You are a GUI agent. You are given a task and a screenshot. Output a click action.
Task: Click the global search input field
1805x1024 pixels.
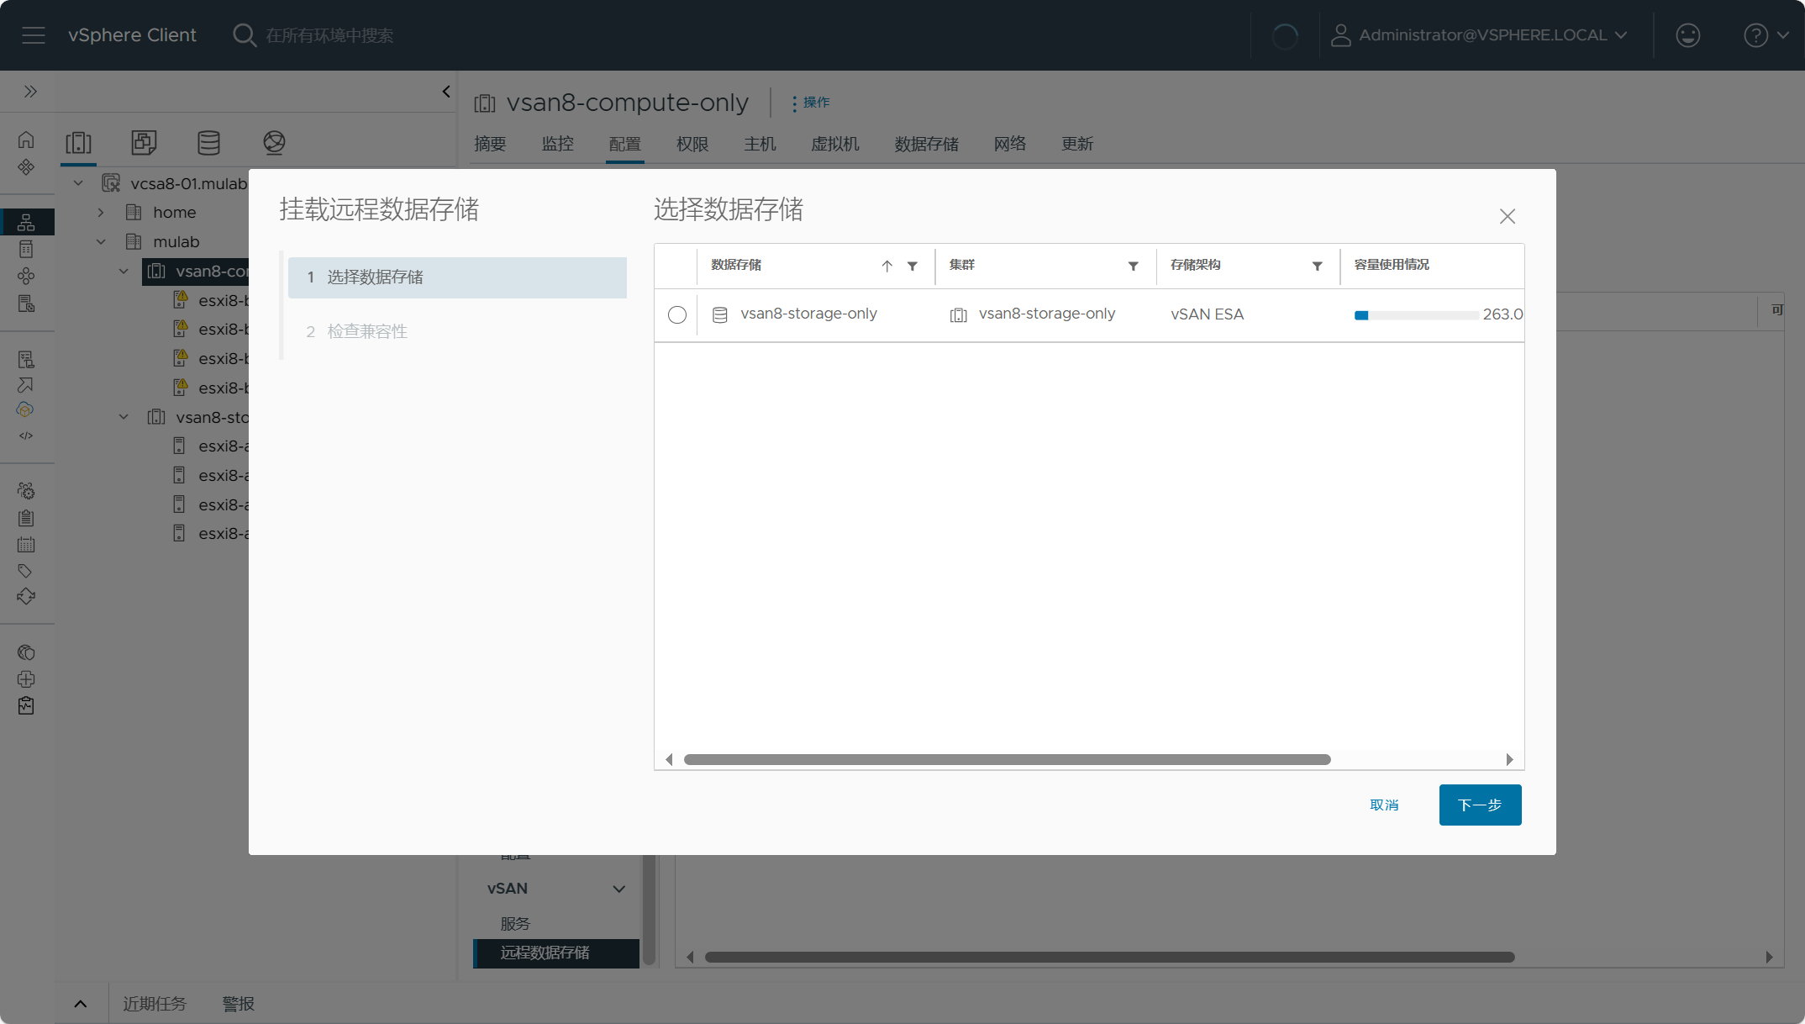point(329,35)
